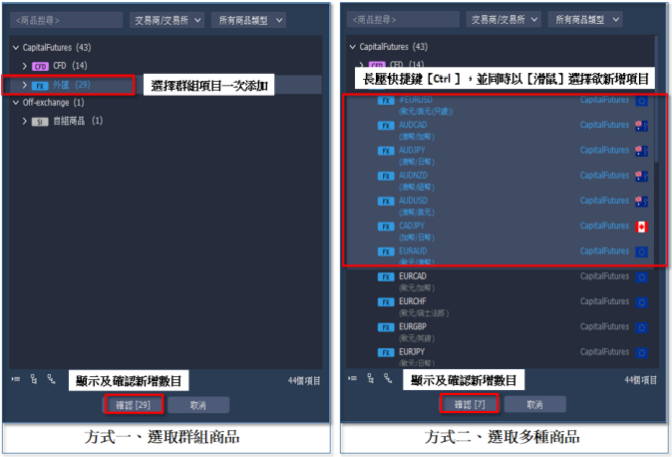672x457 pixels.
Task: Collapse the Off-exchange (1) group
Action: (15, 102)
